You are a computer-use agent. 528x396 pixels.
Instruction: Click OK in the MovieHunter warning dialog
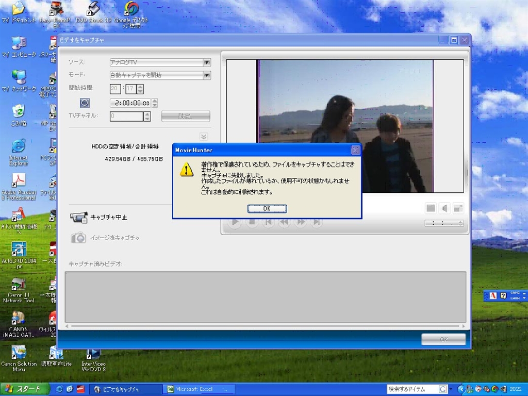(x=267, y=208)
